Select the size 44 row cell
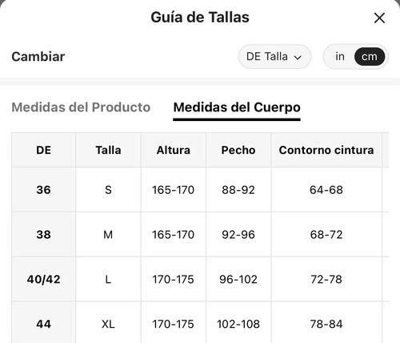Screen dimensions: 400x343 pyautogui.click(x=43, y=324)
